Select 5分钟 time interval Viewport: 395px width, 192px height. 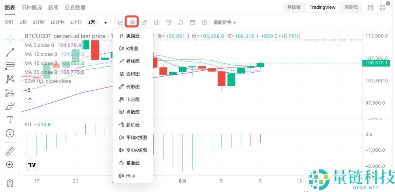point(38,22)
